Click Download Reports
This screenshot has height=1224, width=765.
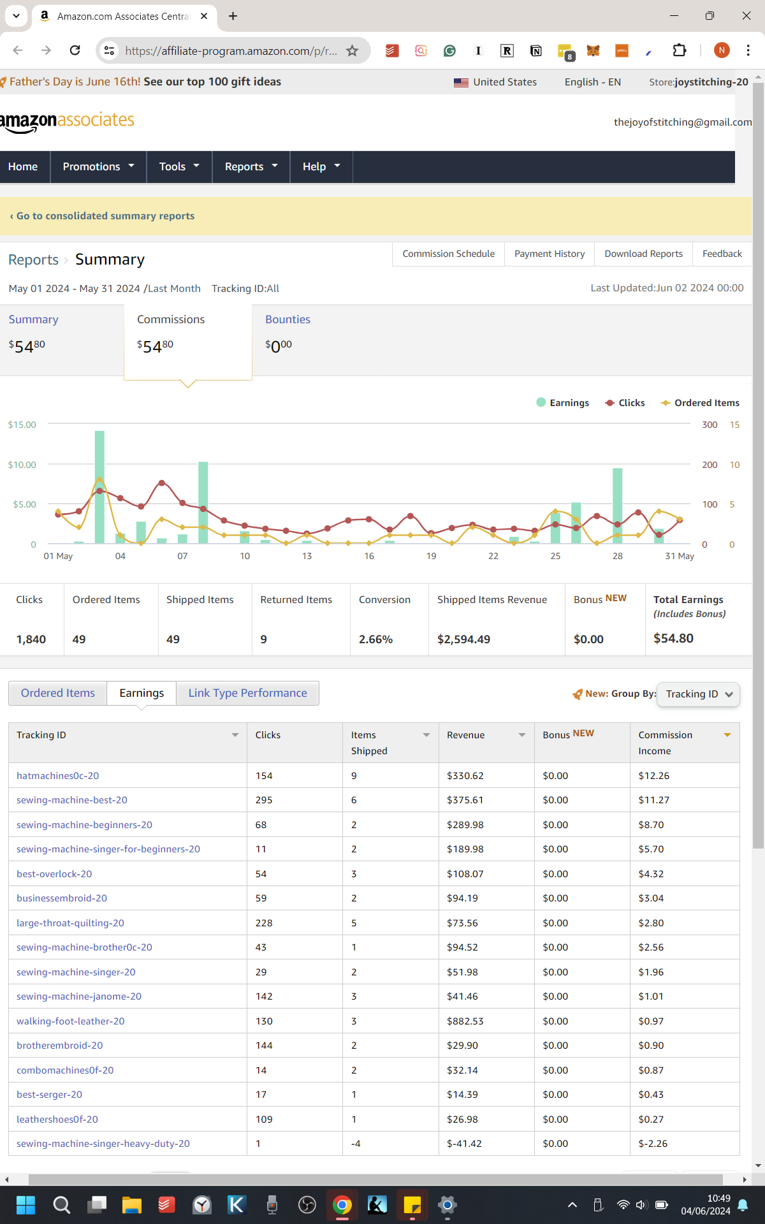(x=643, y=254)
